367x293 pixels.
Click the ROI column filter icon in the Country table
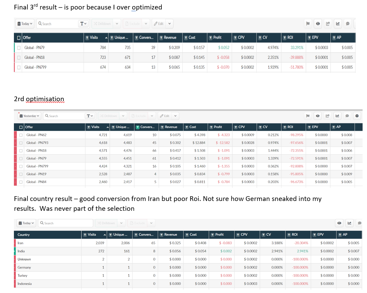(x=289, y=234)
